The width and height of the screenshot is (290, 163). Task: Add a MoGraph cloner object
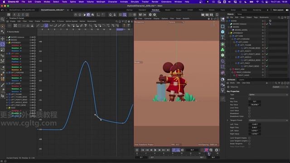[222, 49]
